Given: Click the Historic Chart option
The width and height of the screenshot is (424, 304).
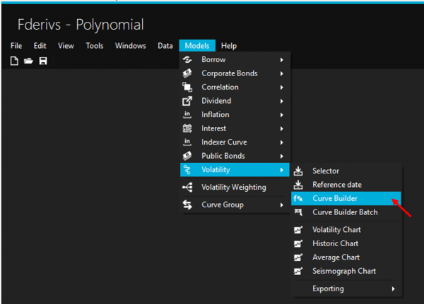Looking at the screenshot, I should (335, 243).
